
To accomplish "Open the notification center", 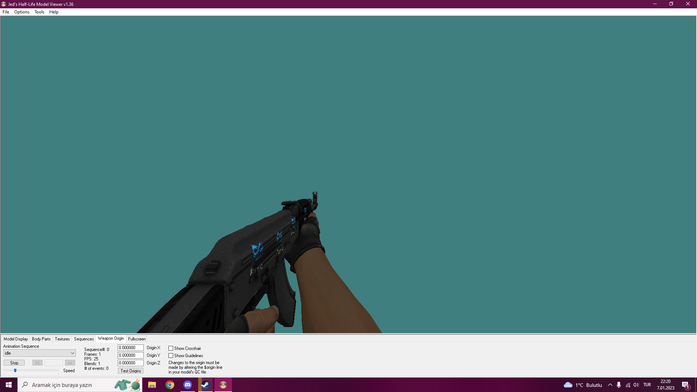I will [686, 385].
